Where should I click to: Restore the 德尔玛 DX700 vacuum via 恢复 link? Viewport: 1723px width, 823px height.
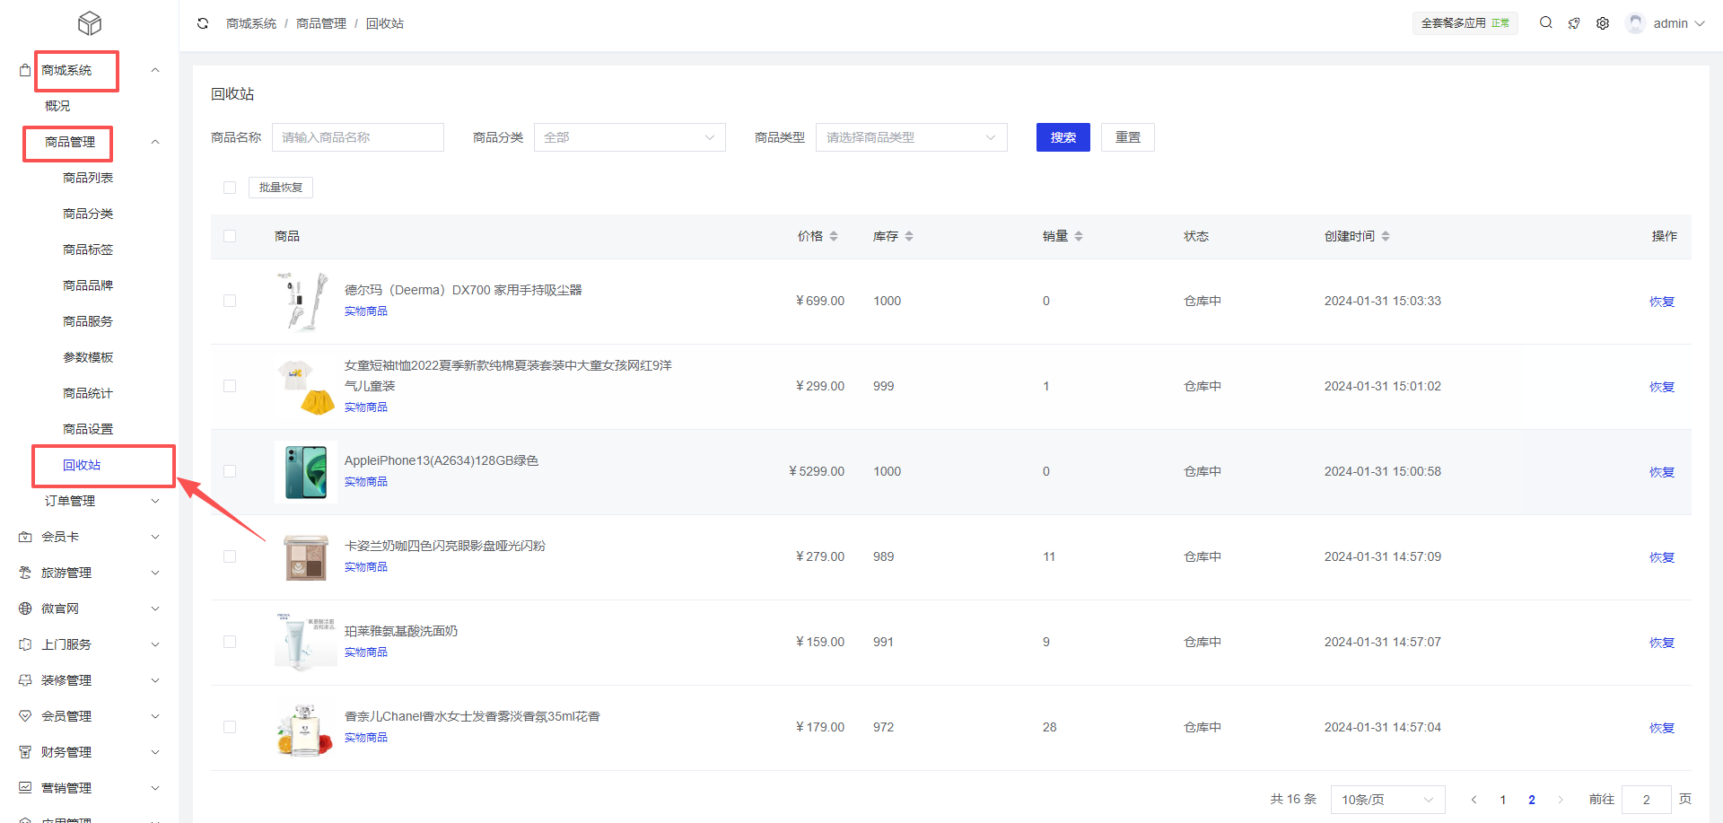pos(1661,302)
